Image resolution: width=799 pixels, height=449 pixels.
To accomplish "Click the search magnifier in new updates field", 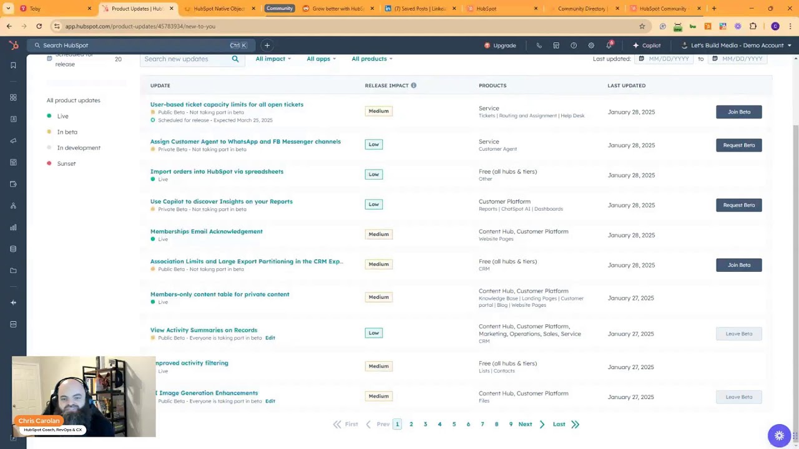I will coord(235,59).
